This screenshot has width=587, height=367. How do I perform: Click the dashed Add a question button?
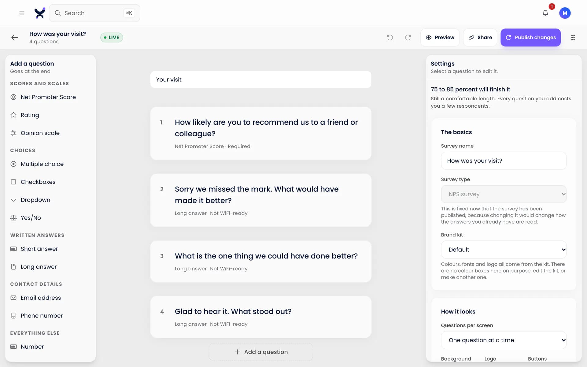(x=261, y=352)
